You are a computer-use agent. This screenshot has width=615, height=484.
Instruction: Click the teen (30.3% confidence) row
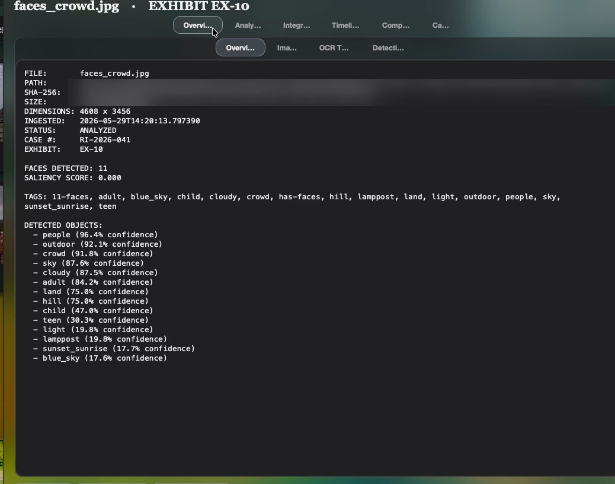pyautogui.click(x=91, y=320)
